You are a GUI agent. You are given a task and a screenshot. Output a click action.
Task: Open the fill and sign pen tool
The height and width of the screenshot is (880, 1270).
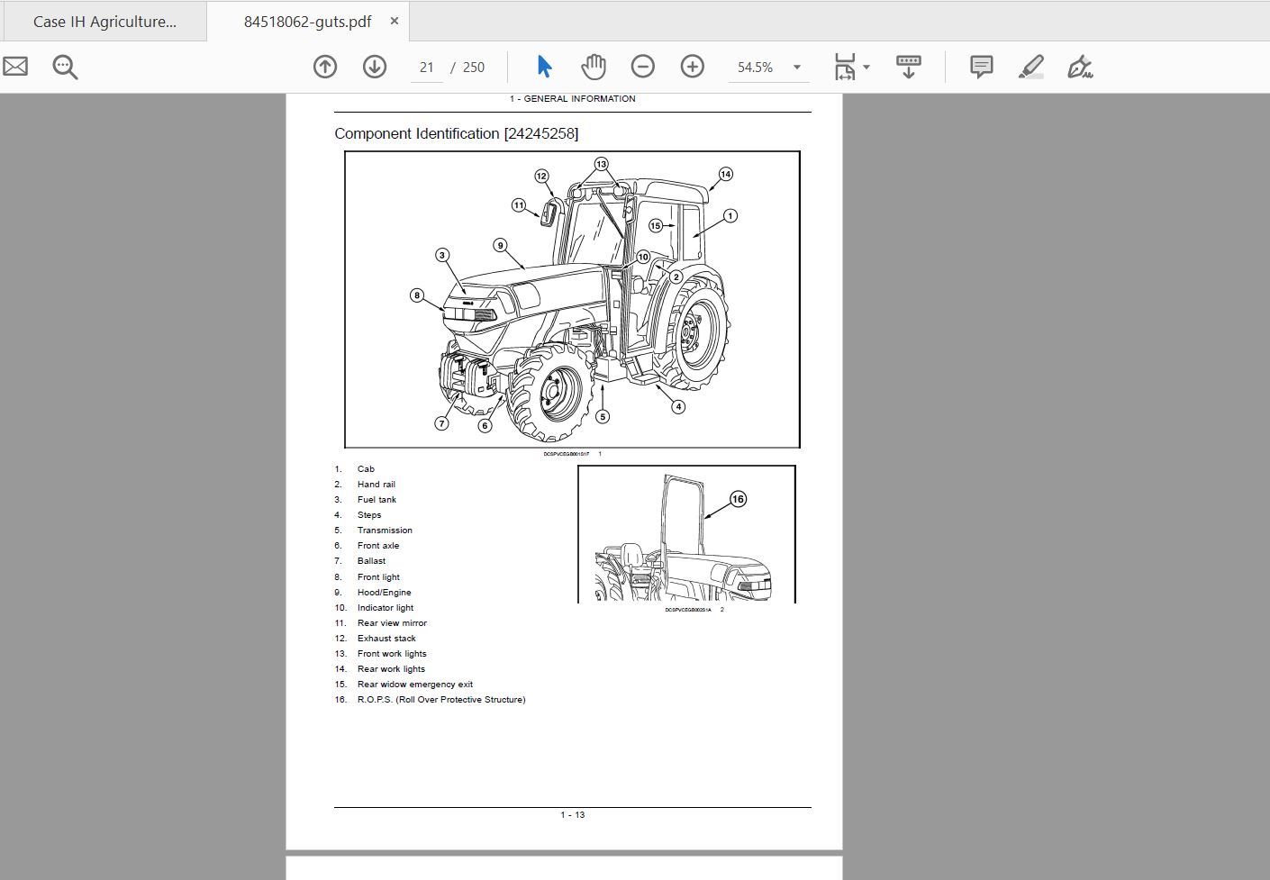[x=1080, y=67]
